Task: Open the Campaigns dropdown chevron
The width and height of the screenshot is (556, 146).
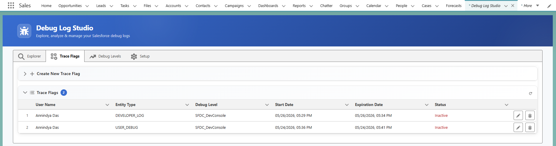Action: [x=249, y=6]
